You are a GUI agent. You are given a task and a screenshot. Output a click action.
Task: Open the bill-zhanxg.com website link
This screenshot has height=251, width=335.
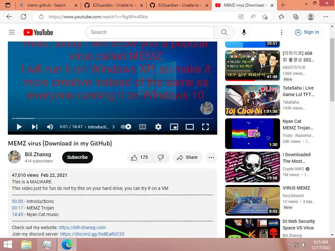point(82,227)
